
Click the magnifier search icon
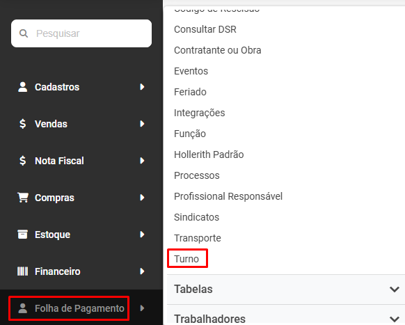(x=24, y=33)
